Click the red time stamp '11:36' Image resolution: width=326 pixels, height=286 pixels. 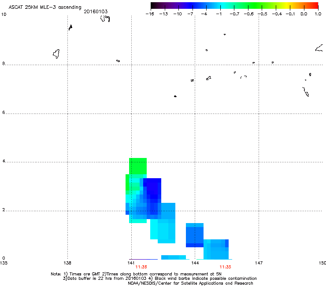click(141, 267)
